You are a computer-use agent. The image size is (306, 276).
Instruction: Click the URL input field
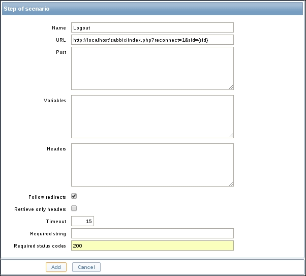(x=152, y=40)
